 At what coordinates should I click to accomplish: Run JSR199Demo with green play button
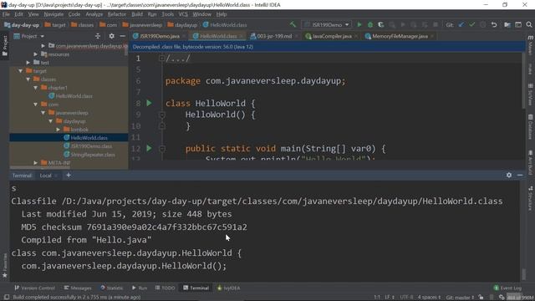click(x=359, y=24)
